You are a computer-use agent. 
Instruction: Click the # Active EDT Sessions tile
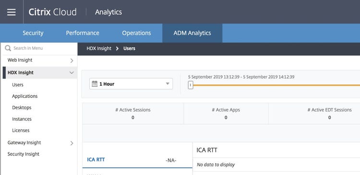[x=329, y=114]
